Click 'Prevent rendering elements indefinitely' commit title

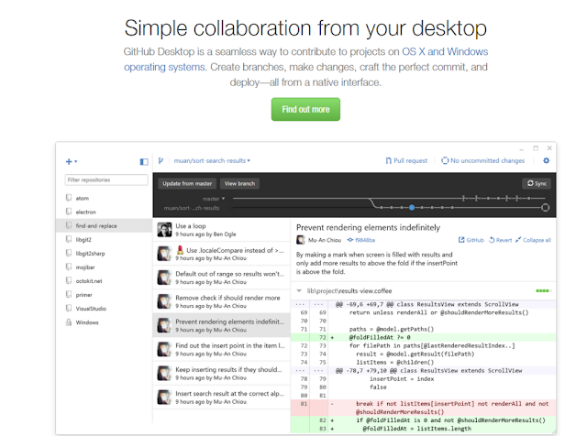click(x=368, y=227)
